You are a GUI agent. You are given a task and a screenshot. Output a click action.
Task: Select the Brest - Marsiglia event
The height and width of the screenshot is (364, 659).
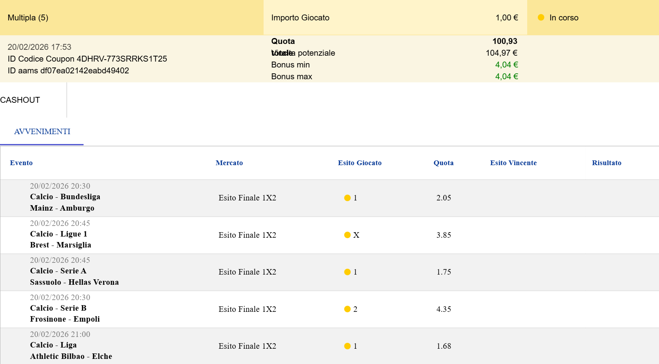click(60, 245)
